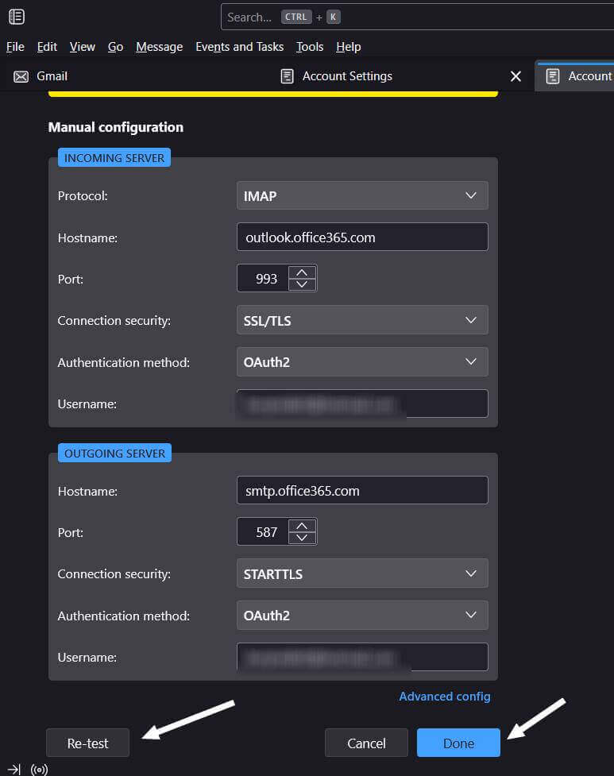Click the Manual configuration heading
614x776 pixels.
click(x=116, y=127)
